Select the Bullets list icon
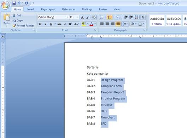Screen dimensions: 187x138 (102, 17)
